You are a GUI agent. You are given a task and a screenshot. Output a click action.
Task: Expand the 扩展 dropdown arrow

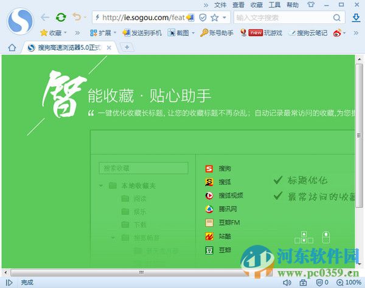coord(115,33)
